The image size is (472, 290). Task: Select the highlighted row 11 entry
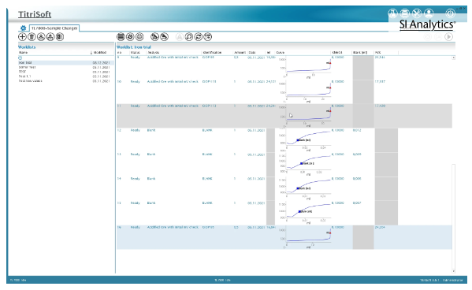(284, 116)
